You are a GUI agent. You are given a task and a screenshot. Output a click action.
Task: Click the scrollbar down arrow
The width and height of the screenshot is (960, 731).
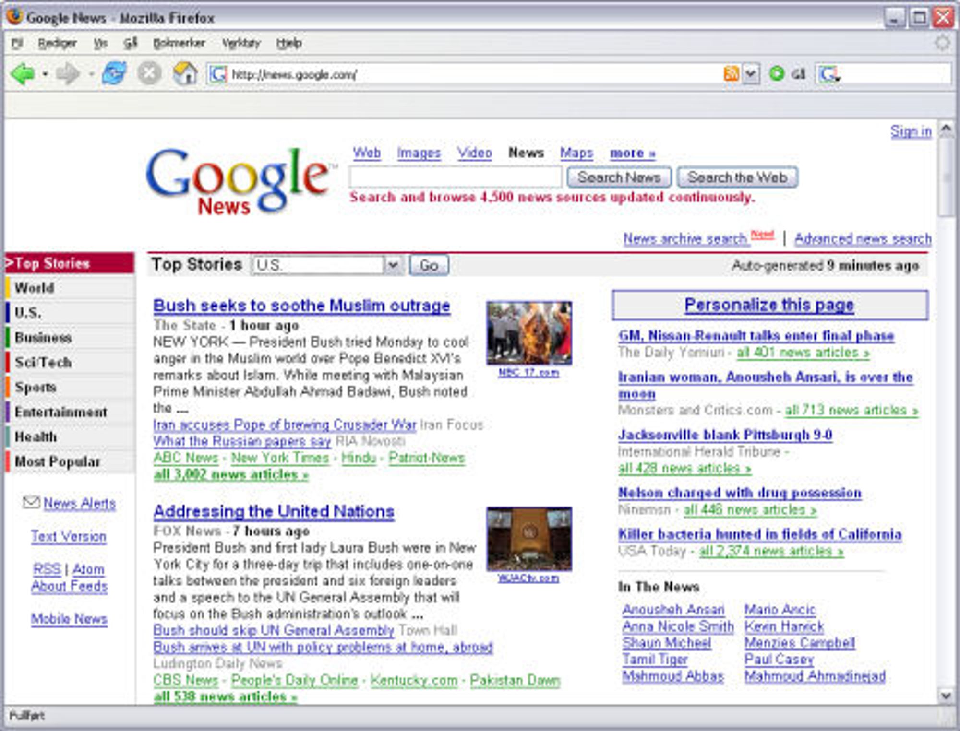tap(946, 695)
